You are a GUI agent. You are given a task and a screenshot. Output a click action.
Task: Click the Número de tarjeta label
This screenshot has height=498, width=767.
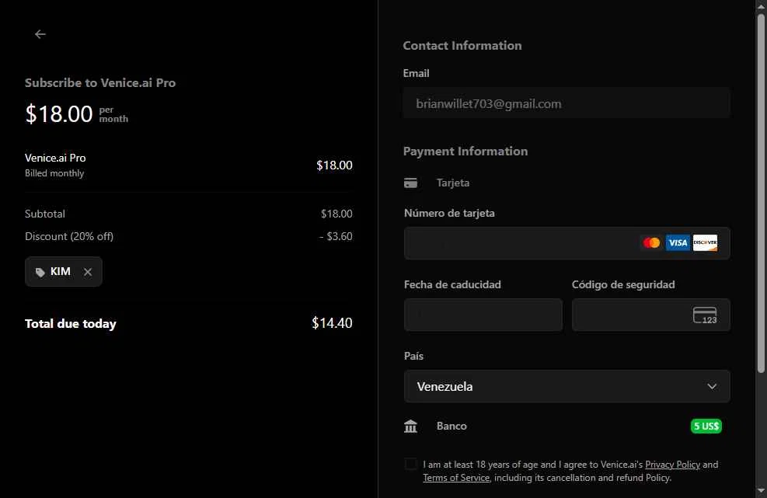coord(449,214)
